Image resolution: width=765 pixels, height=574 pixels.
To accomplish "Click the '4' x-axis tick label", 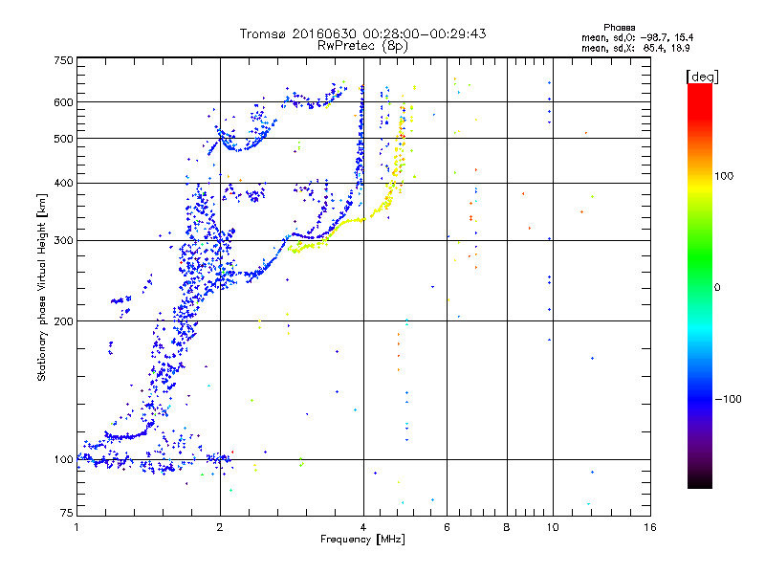I will pos(363,527).
